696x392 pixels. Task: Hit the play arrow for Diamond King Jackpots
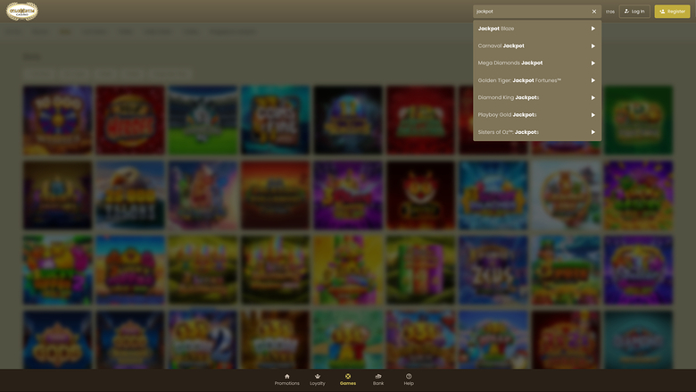pos(593,97)
